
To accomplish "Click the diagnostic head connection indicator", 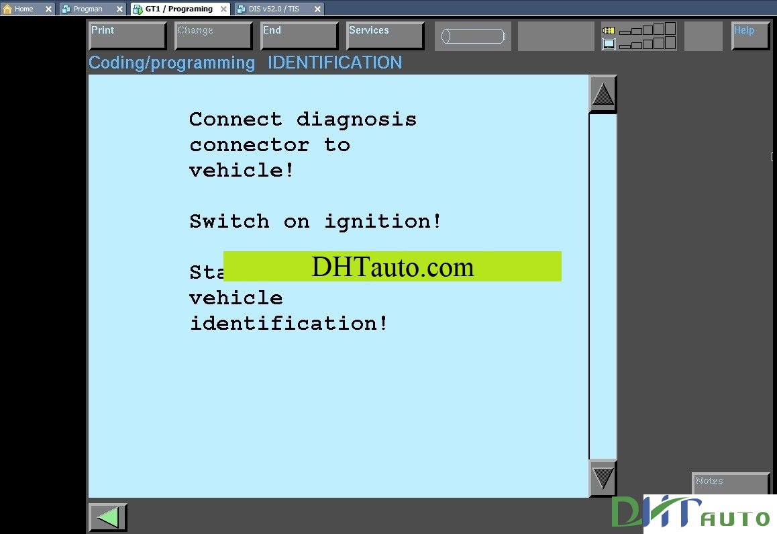I will coord(473,36).
